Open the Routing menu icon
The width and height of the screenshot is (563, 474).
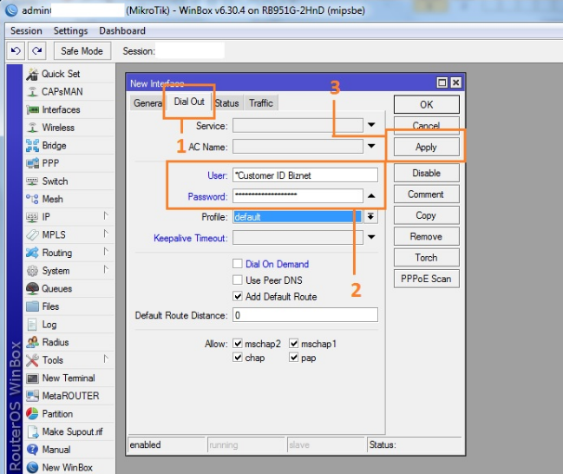coord(32,253)
